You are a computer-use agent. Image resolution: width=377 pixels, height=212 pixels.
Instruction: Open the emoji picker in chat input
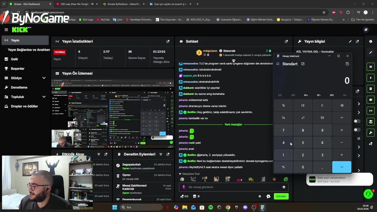(284, 187)
